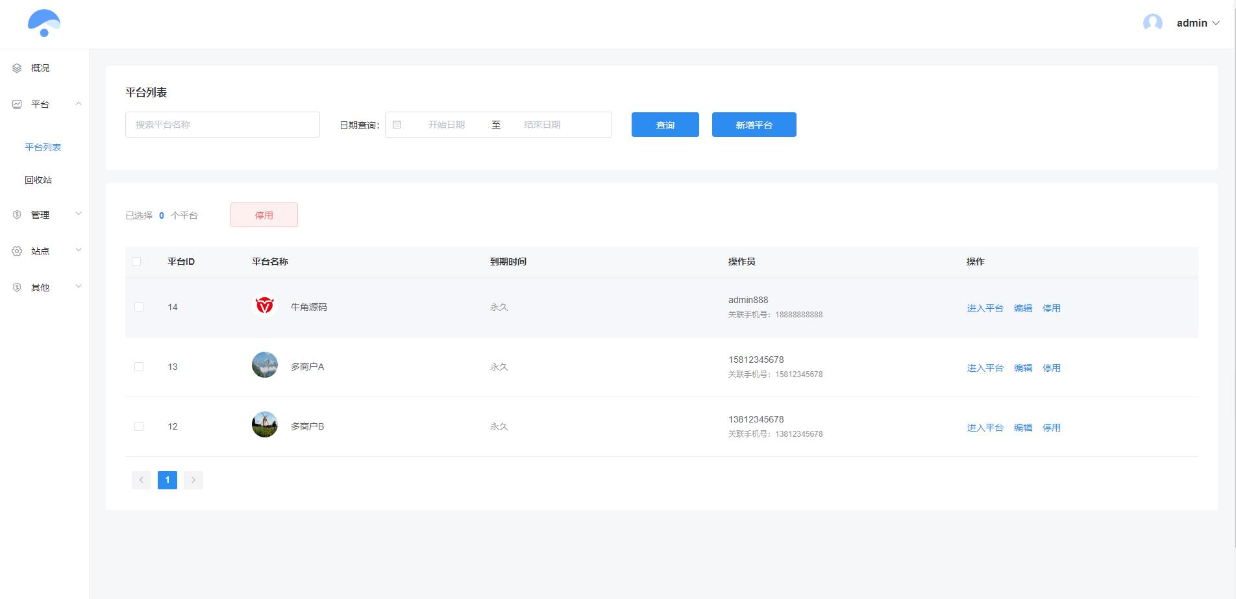This screenshot has height=599, width=1236.
Task: Check the box for platform 多商户B
Action: point(139,426)
